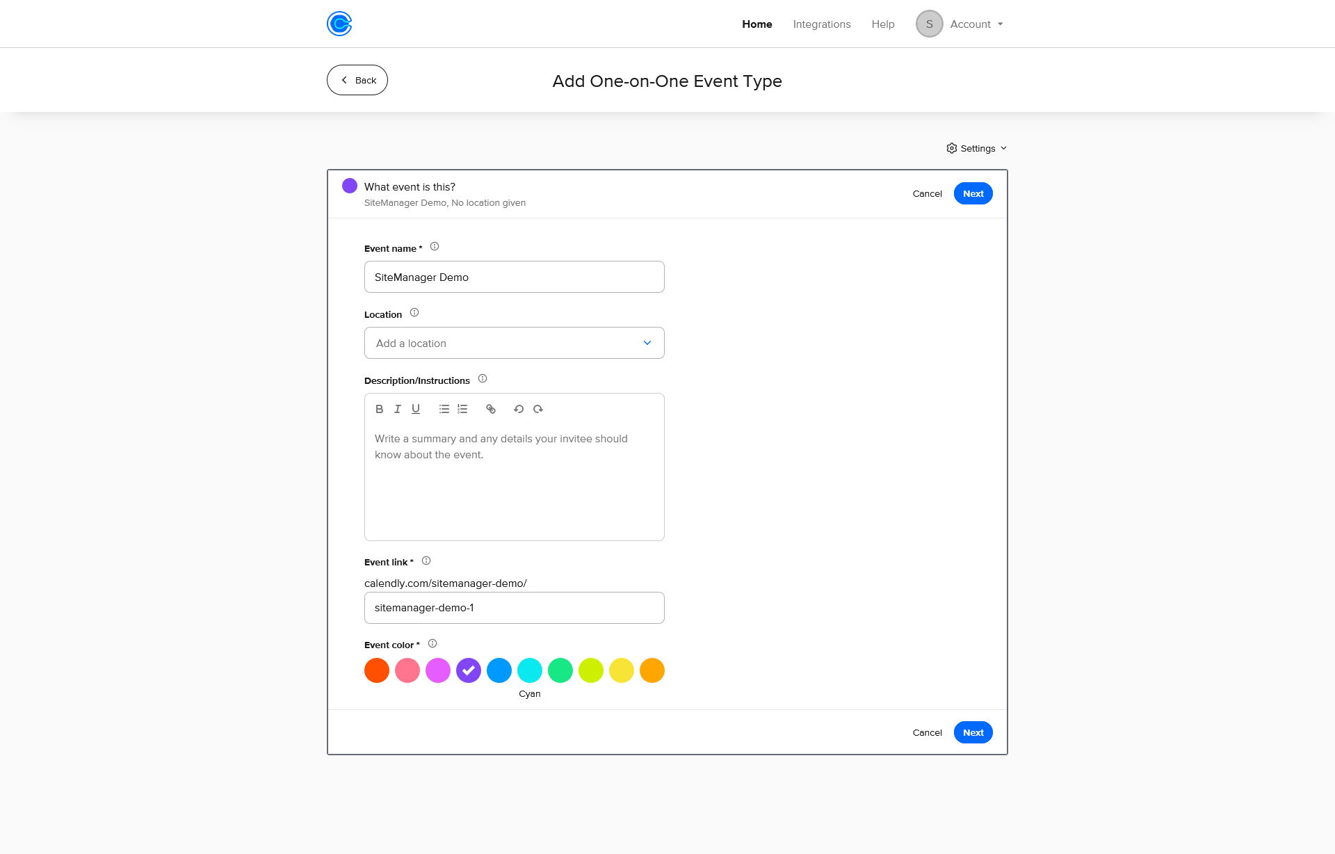Open the Integrations page
1335x854 pixels.
click(x=822, y=24)
